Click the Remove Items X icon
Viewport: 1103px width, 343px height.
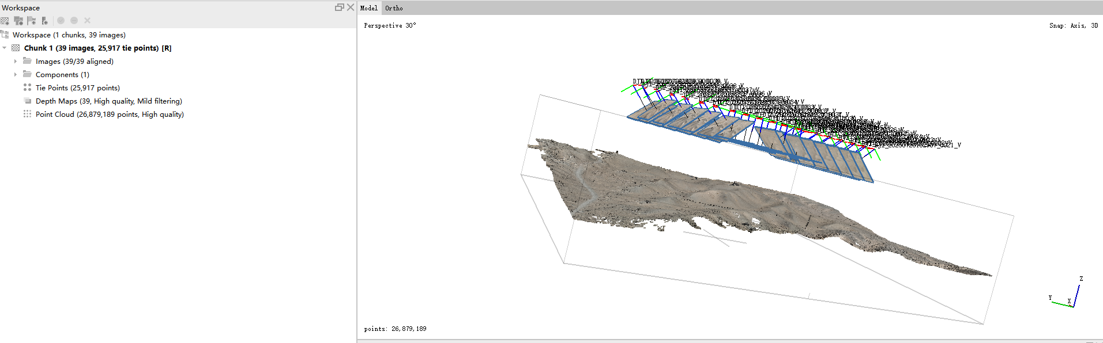[x=88, y=21]
